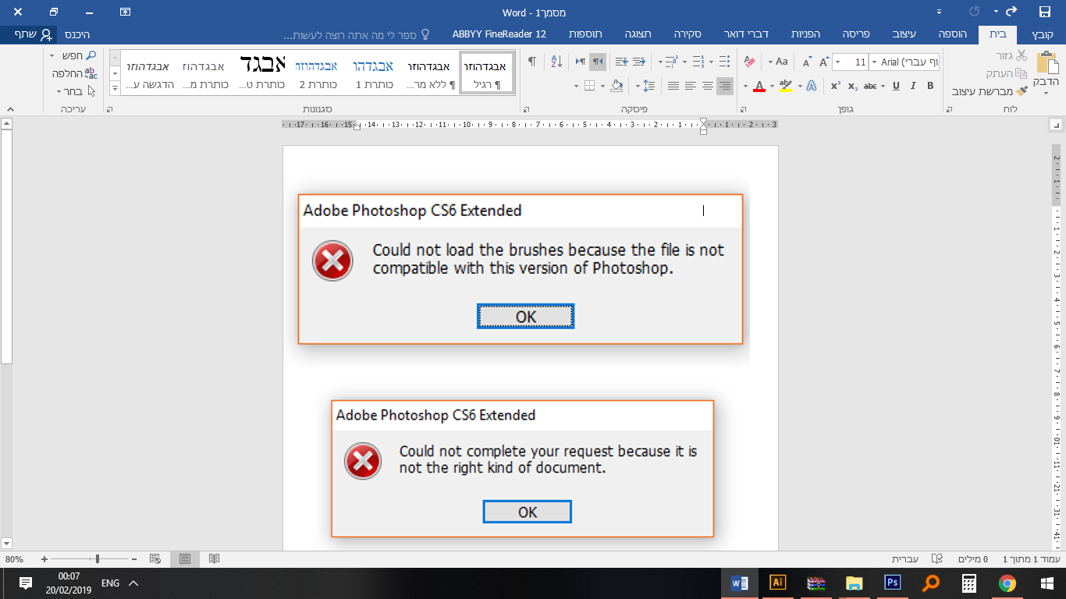The height and width of the screenshot is (599, 1066).
Task: Click the yellow text highlight button
Action: (785, 86)
